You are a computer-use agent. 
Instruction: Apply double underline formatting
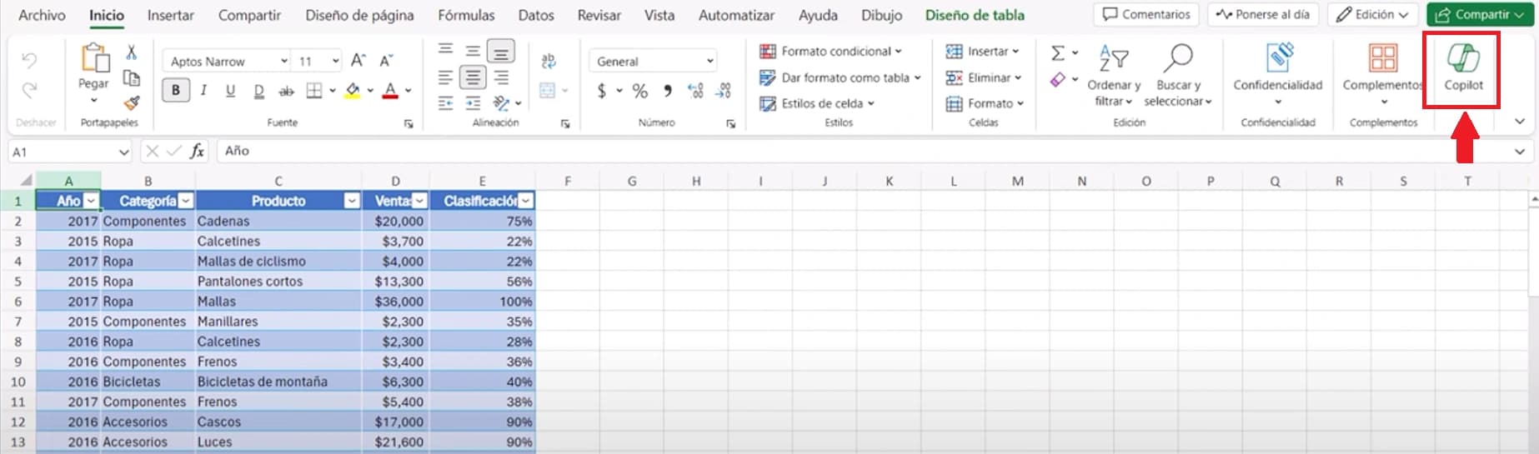[258, 91]
